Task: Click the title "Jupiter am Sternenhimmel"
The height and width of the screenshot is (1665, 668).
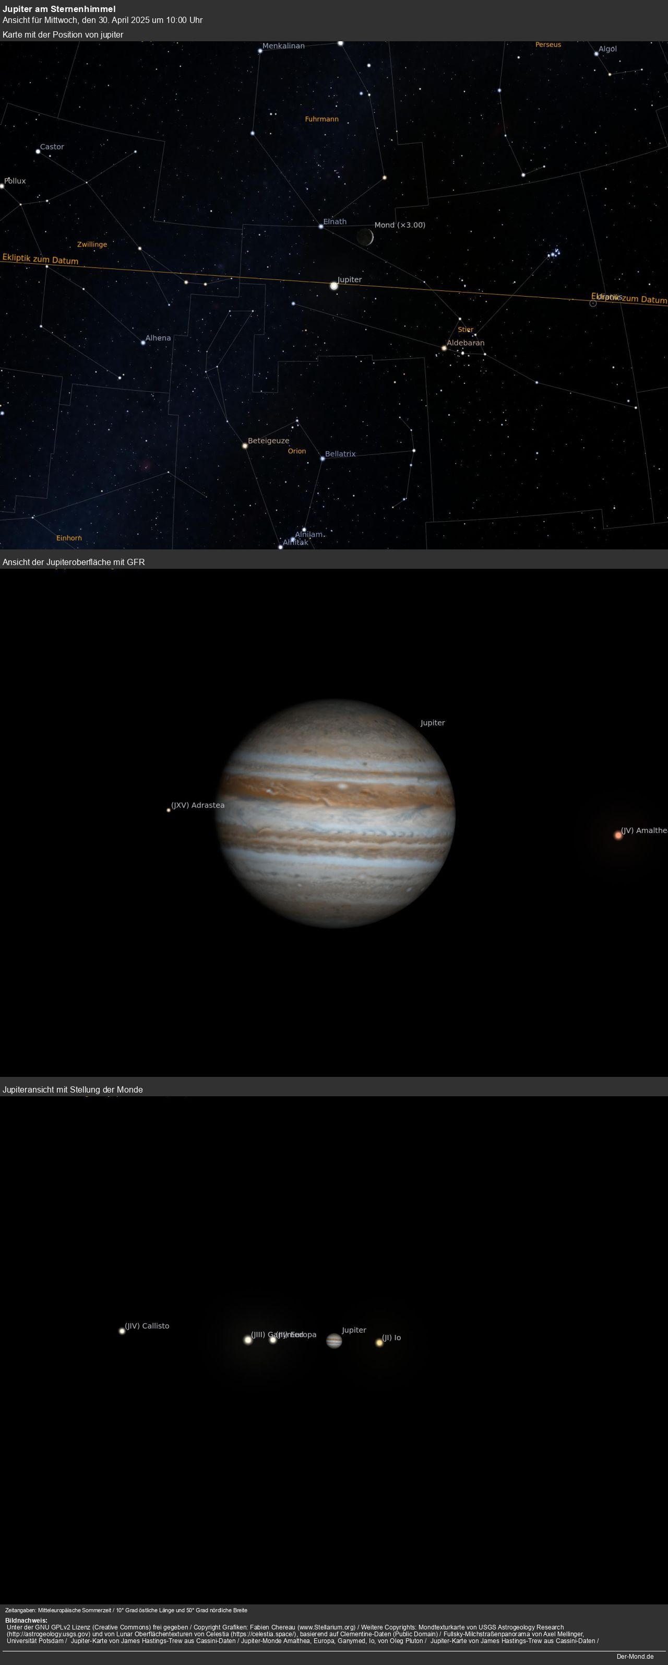Action: 59,9
